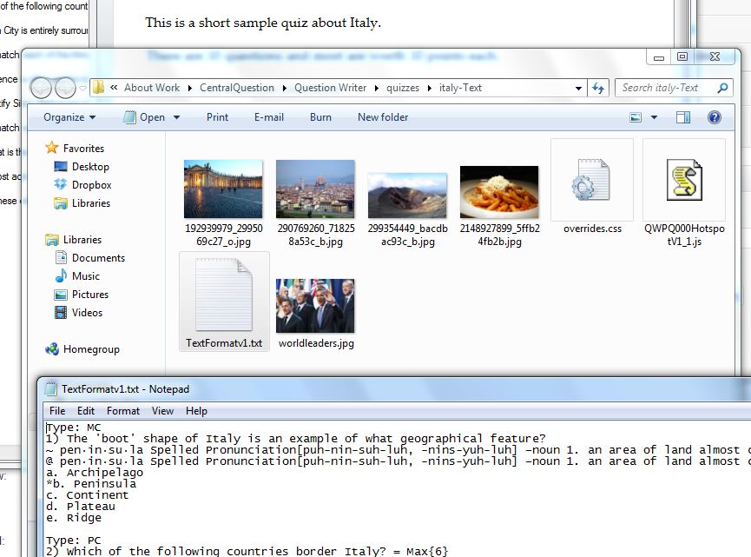
Task: Open the view options dropdown arrow
Action: (x=654, y=117)
